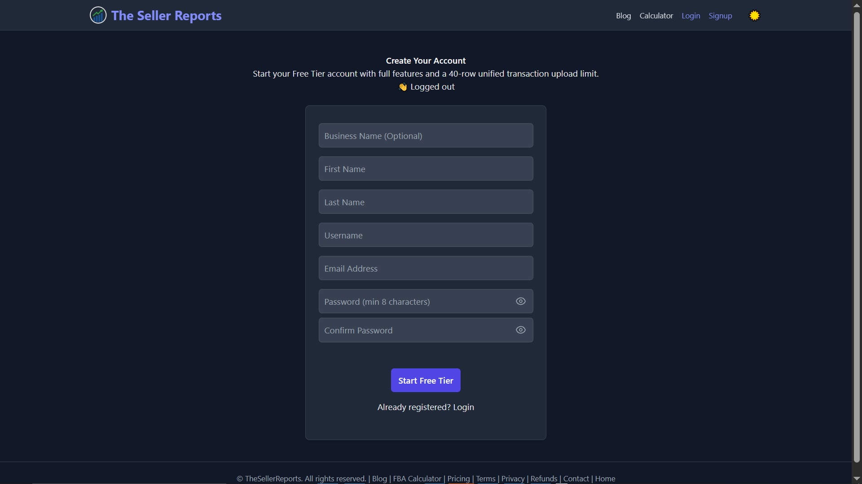Open the footer Blog link
Screen dimensions: 862x484
click(379, 479)
